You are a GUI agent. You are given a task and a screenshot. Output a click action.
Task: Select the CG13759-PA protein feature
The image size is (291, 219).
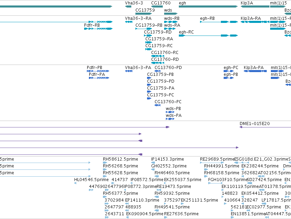point(149,92)
